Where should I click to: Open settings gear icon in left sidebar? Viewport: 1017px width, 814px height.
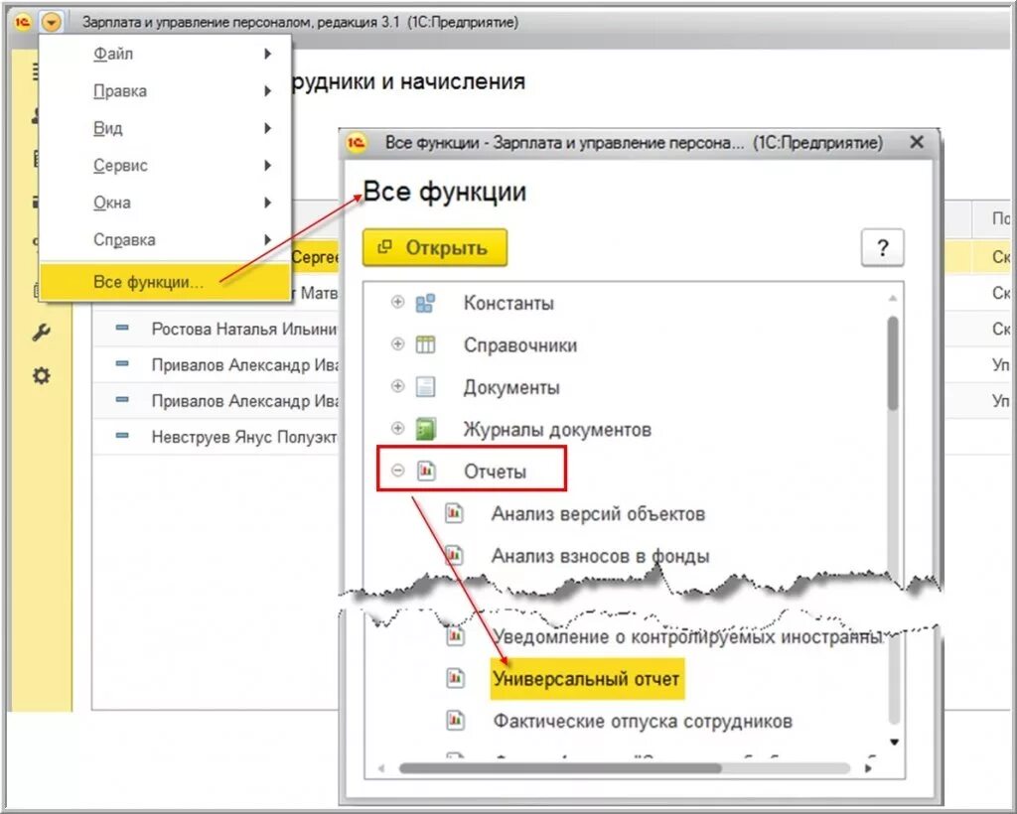pyautogui.click(x=42, y=376)
